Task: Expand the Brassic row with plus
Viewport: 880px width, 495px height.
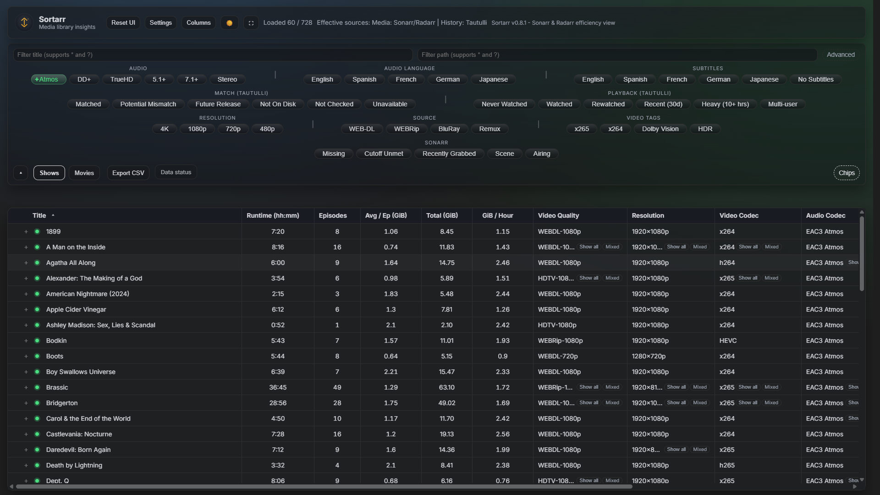Action: coord(26,387)
